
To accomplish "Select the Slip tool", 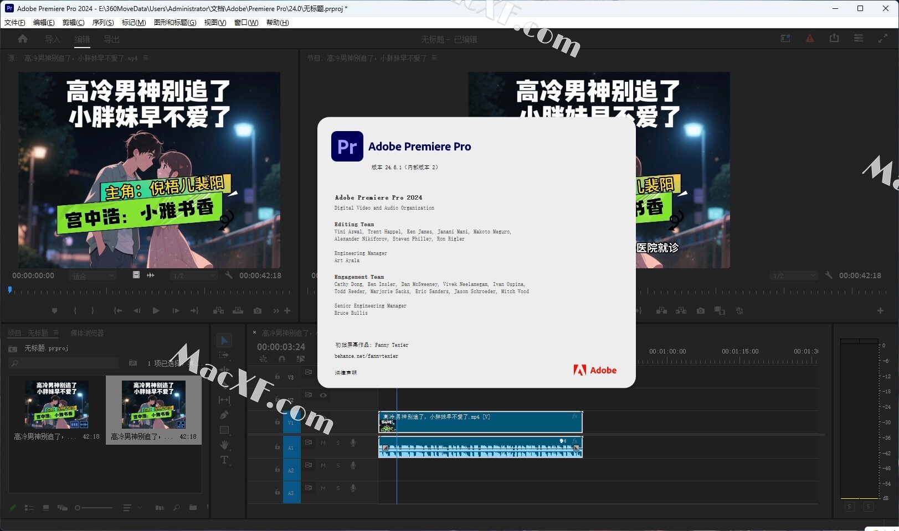I will pos(224,400).
